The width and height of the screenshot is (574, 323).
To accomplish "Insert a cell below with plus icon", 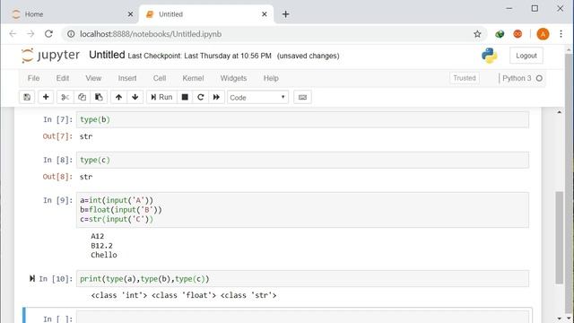I will pos(46,98).
